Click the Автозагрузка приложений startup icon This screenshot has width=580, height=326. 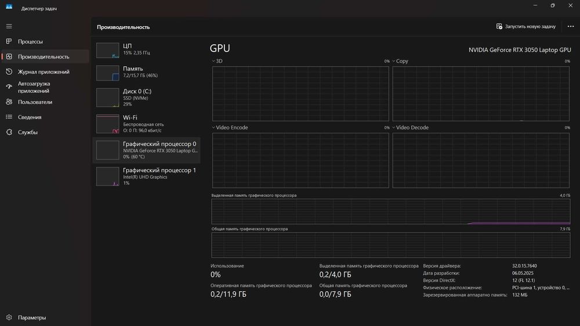(x=9, y=86)
